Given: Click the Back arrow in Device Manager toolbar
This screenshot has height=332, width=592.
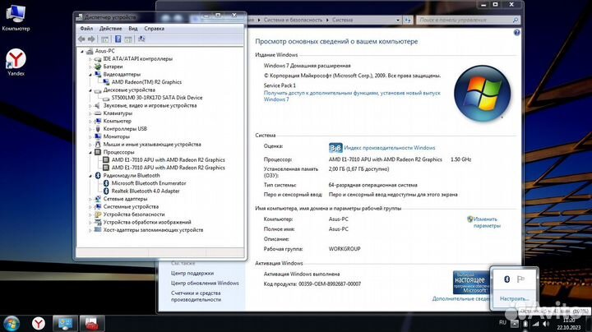Looking at the screenshot, I should pos(81,39).
